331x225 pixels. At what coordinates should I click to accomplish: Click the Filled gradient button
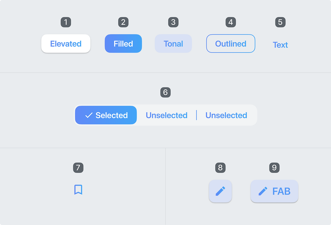123,44
